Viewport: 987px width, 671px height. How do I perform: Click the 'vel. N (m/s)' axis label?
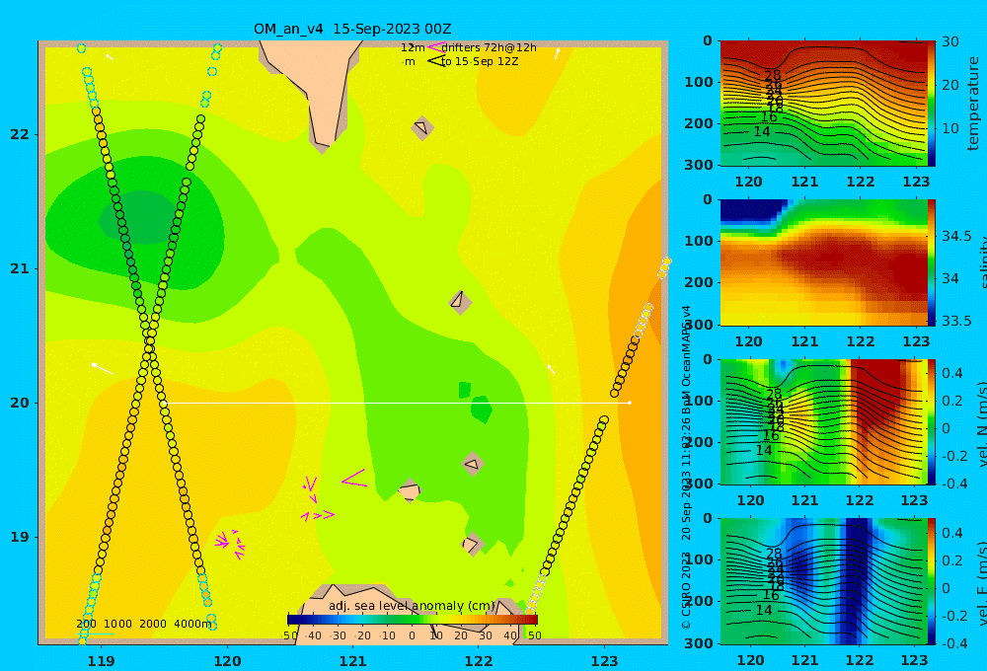(x=981, y=423)
